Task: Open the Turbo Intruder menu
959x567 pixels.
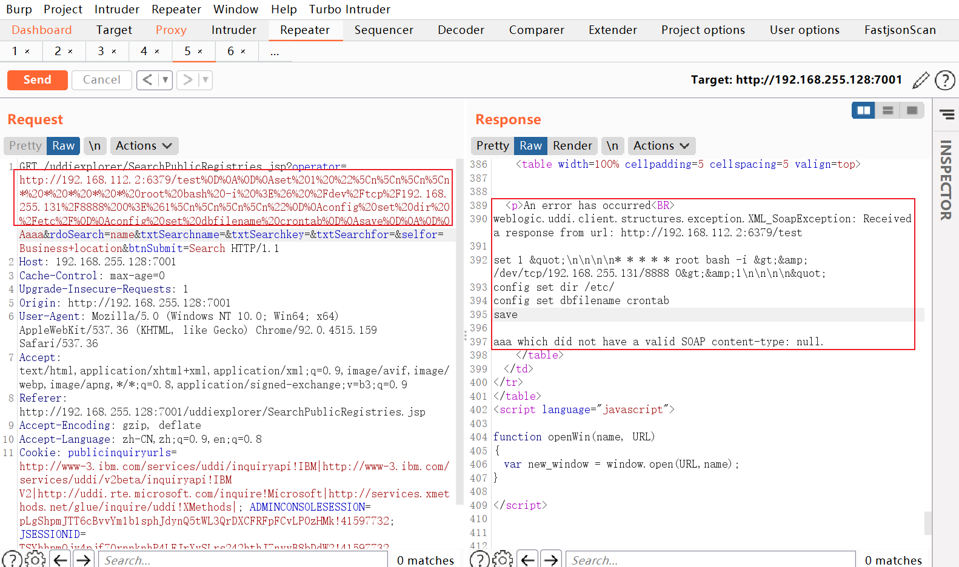Action: 350,9
